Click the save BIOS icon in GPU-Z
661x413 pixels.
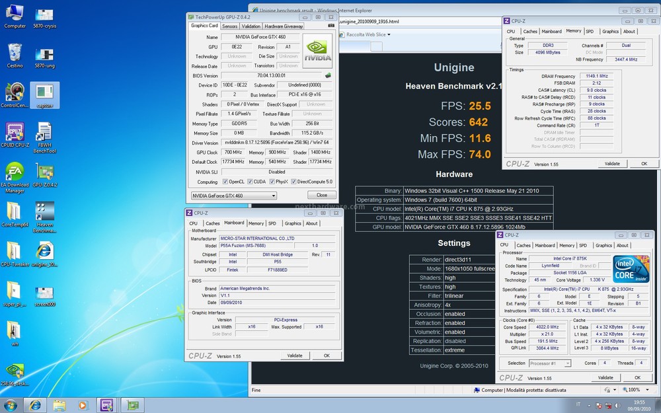[x=328, y=75]
